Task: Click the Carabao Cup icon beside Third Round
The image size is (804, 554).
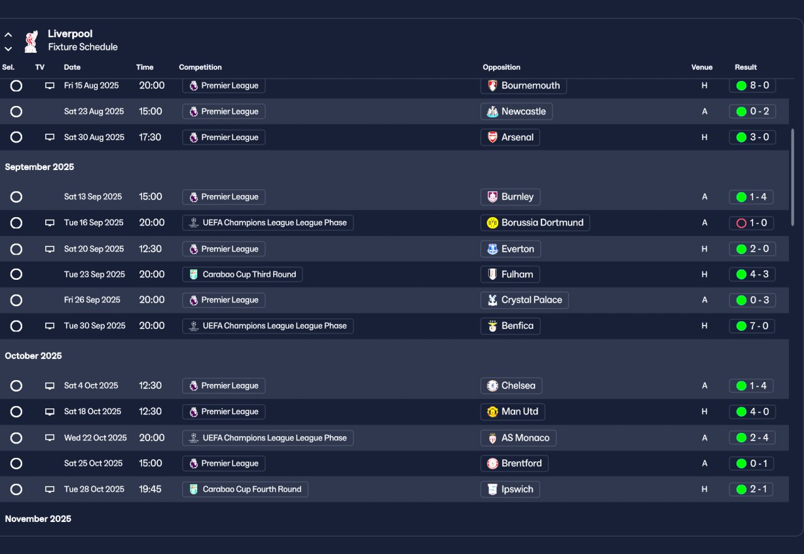Action: pyautogui.click(x=193, y=275)
